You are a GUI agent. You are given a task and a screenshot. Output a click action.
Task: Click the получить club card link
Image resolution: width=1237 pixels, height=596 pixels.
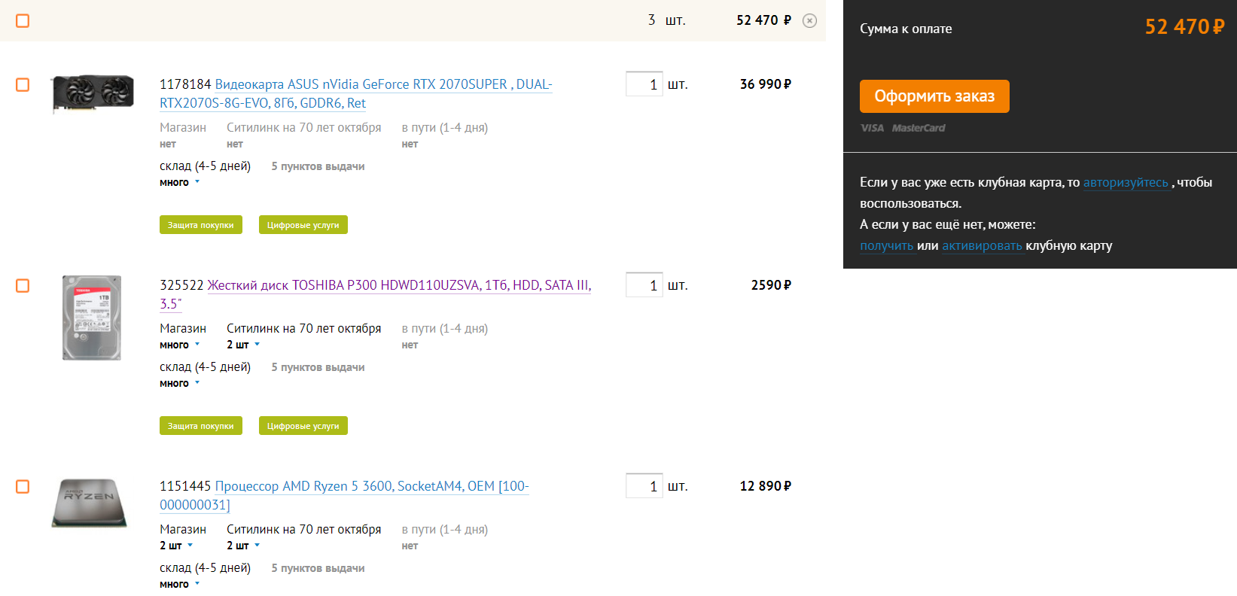coord(886,245)
